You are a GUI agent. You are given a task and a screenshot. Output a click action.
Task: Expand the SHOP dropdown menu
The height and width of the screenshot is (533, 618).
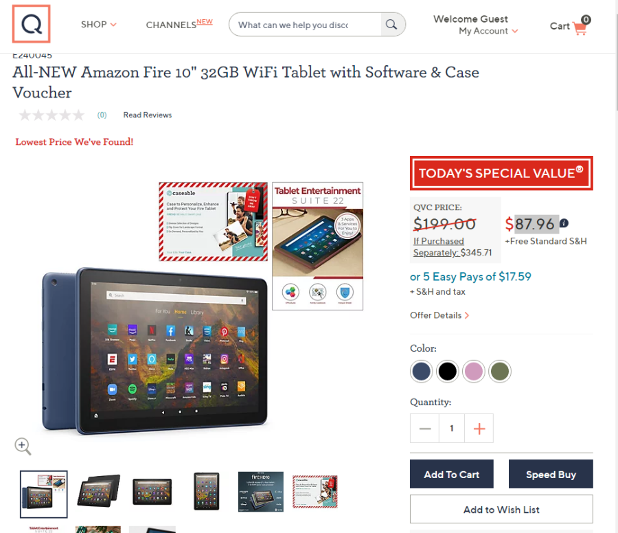click(98, 25)
